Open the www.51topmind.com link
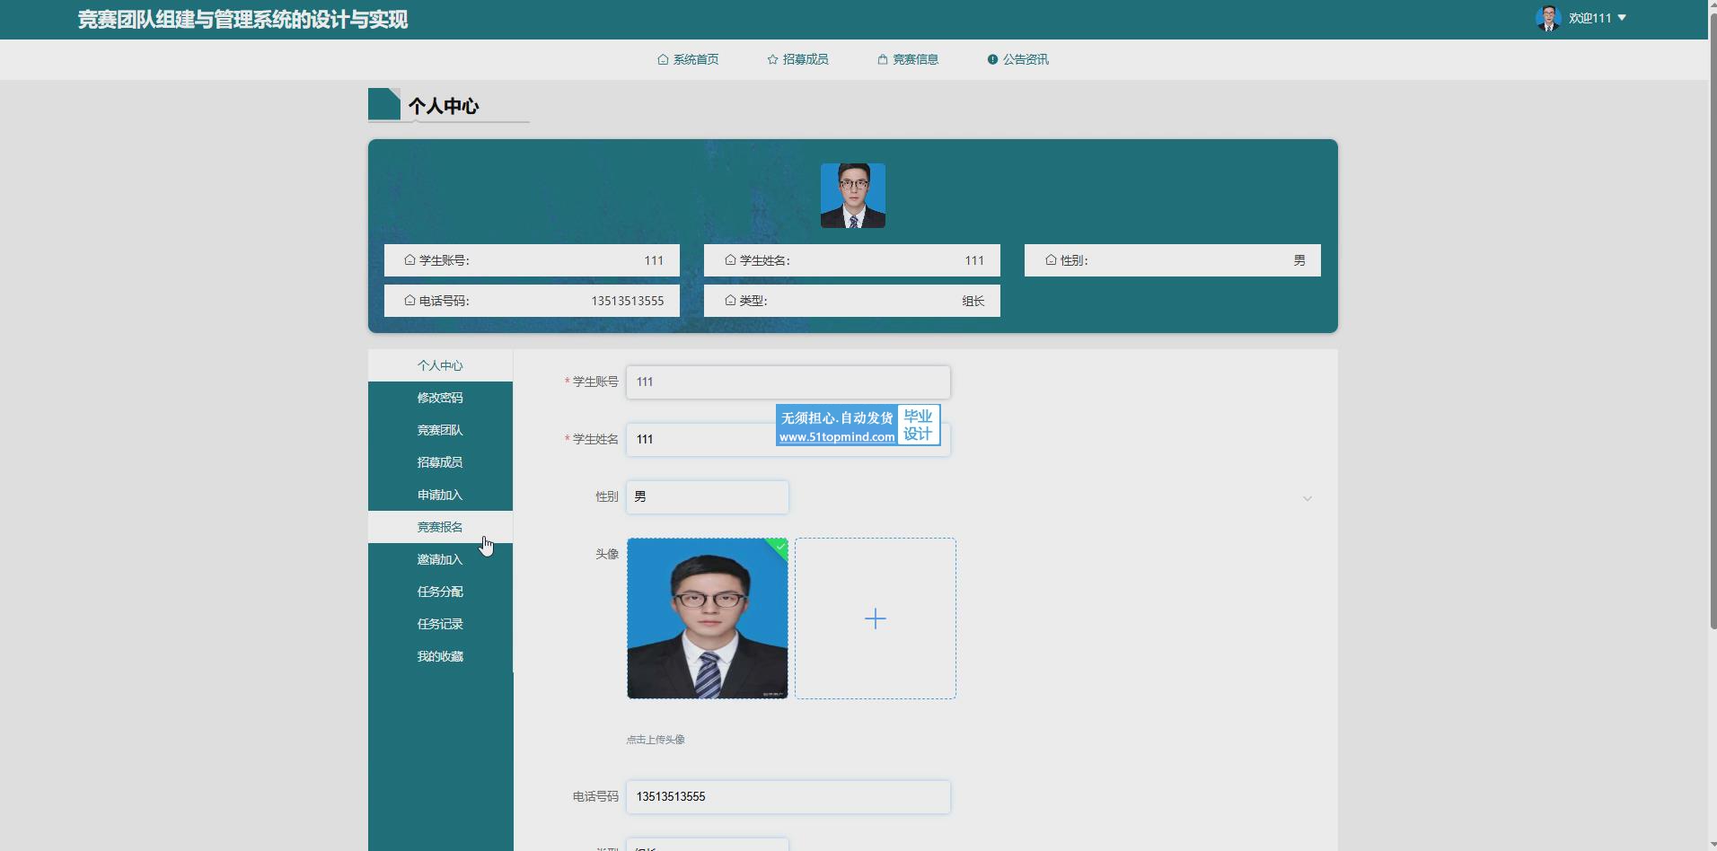1717x851 pixels. [836, 437]
